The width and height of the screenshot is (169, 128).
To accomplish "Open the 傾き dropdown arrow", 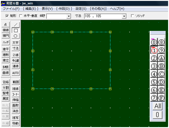I will [69, 16].
